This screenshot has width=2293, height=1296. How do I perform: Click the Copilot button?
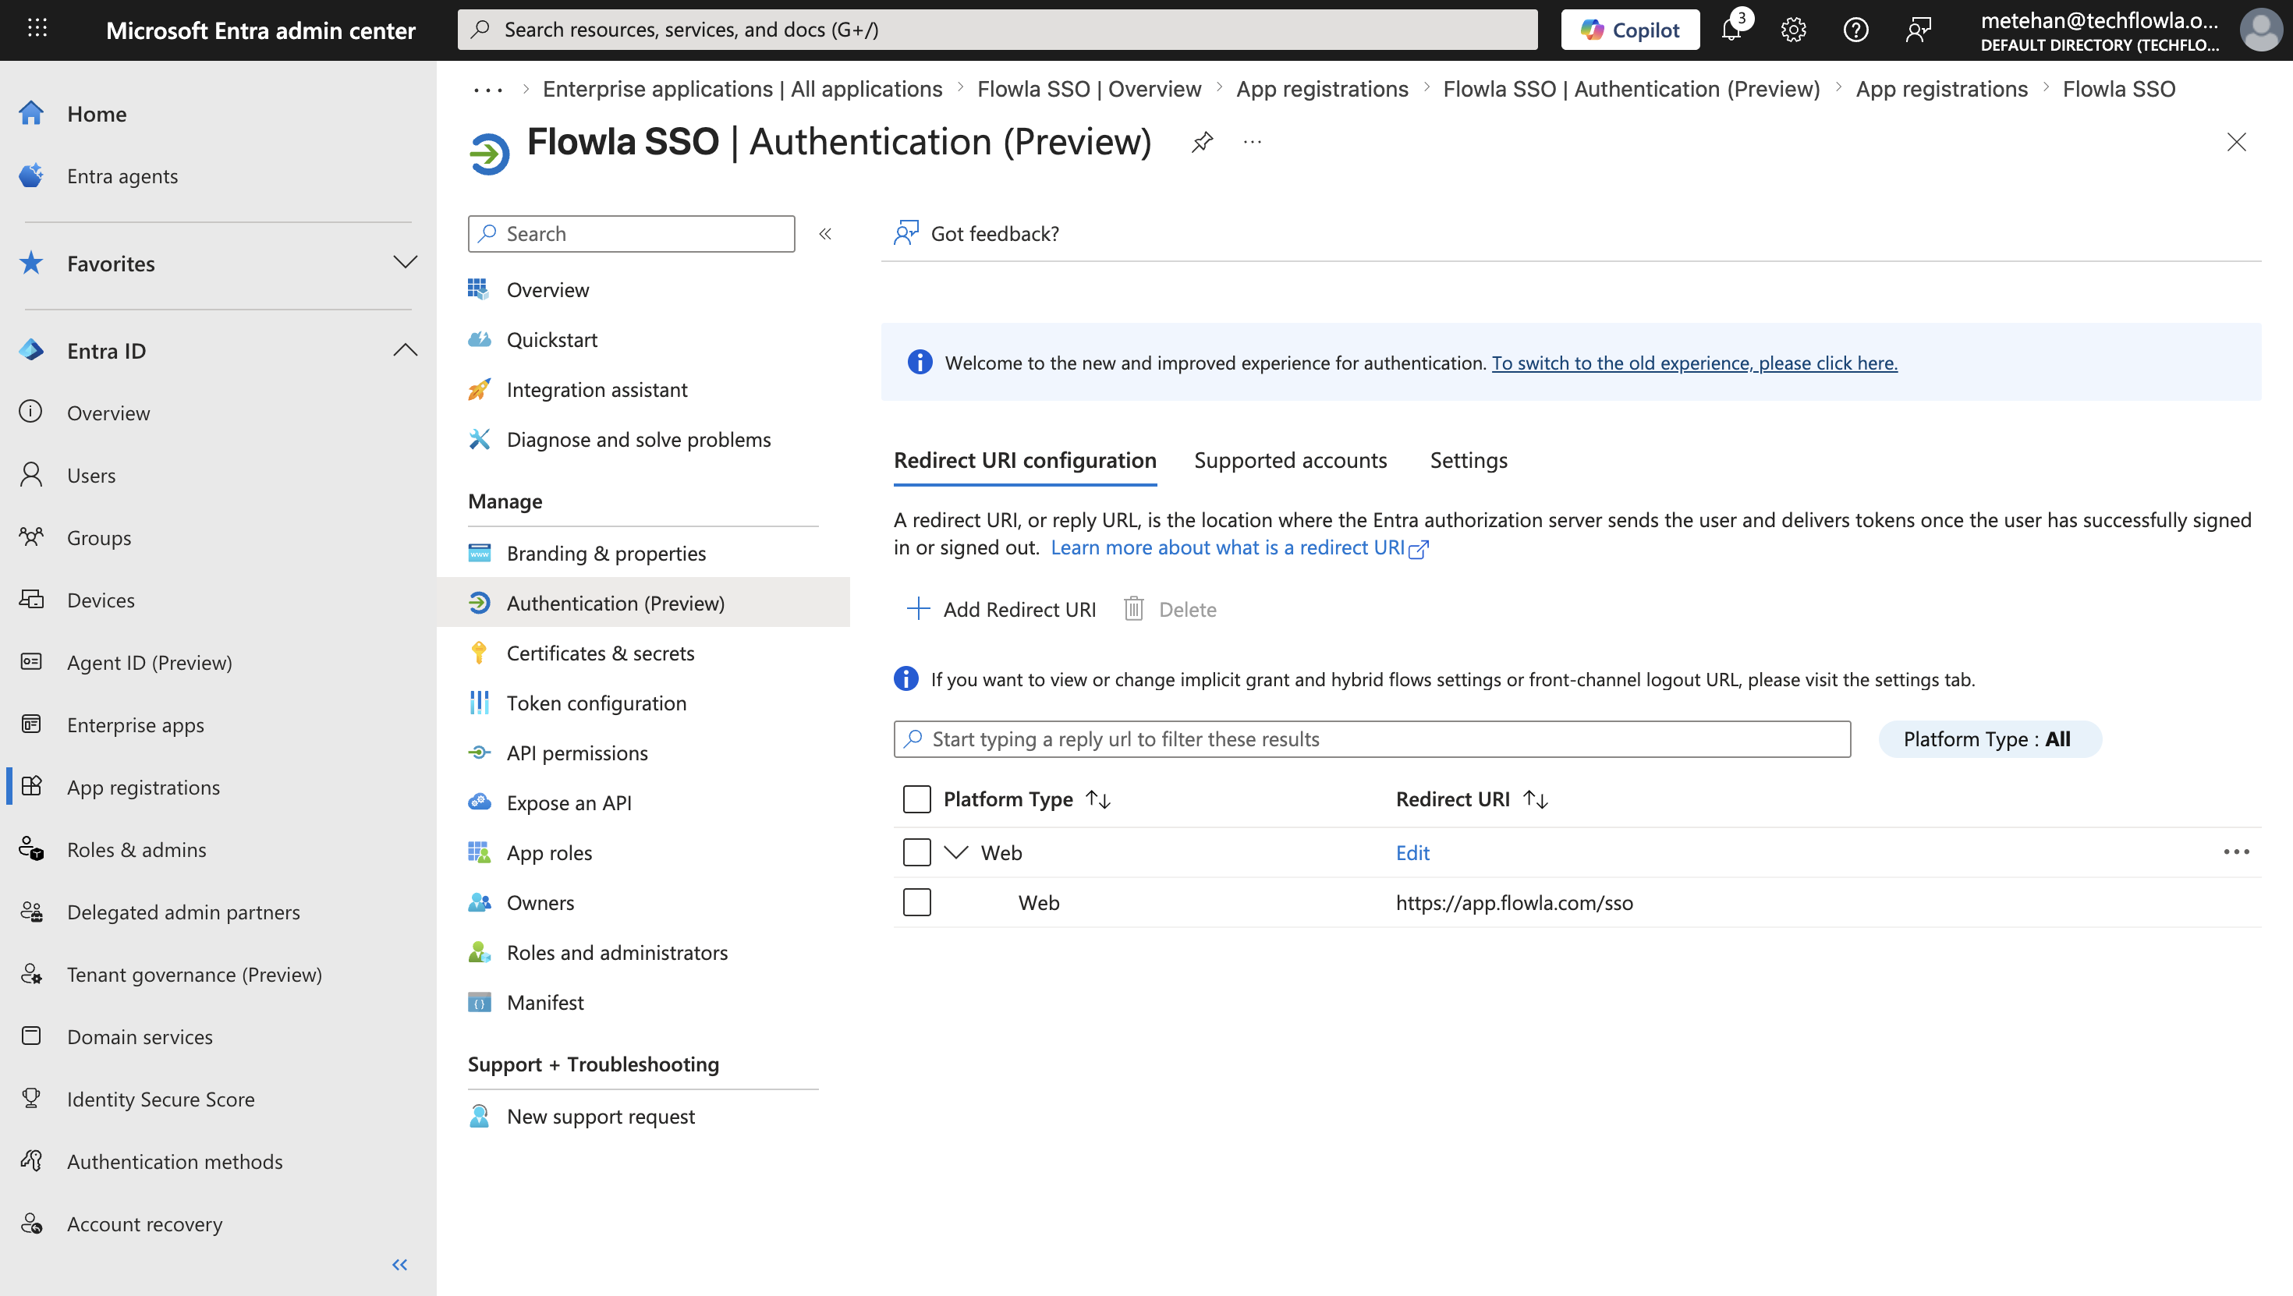tap(1630, 30)
